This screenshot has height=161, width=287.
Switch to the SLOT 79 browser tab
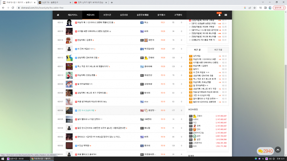tap(54, 3)
